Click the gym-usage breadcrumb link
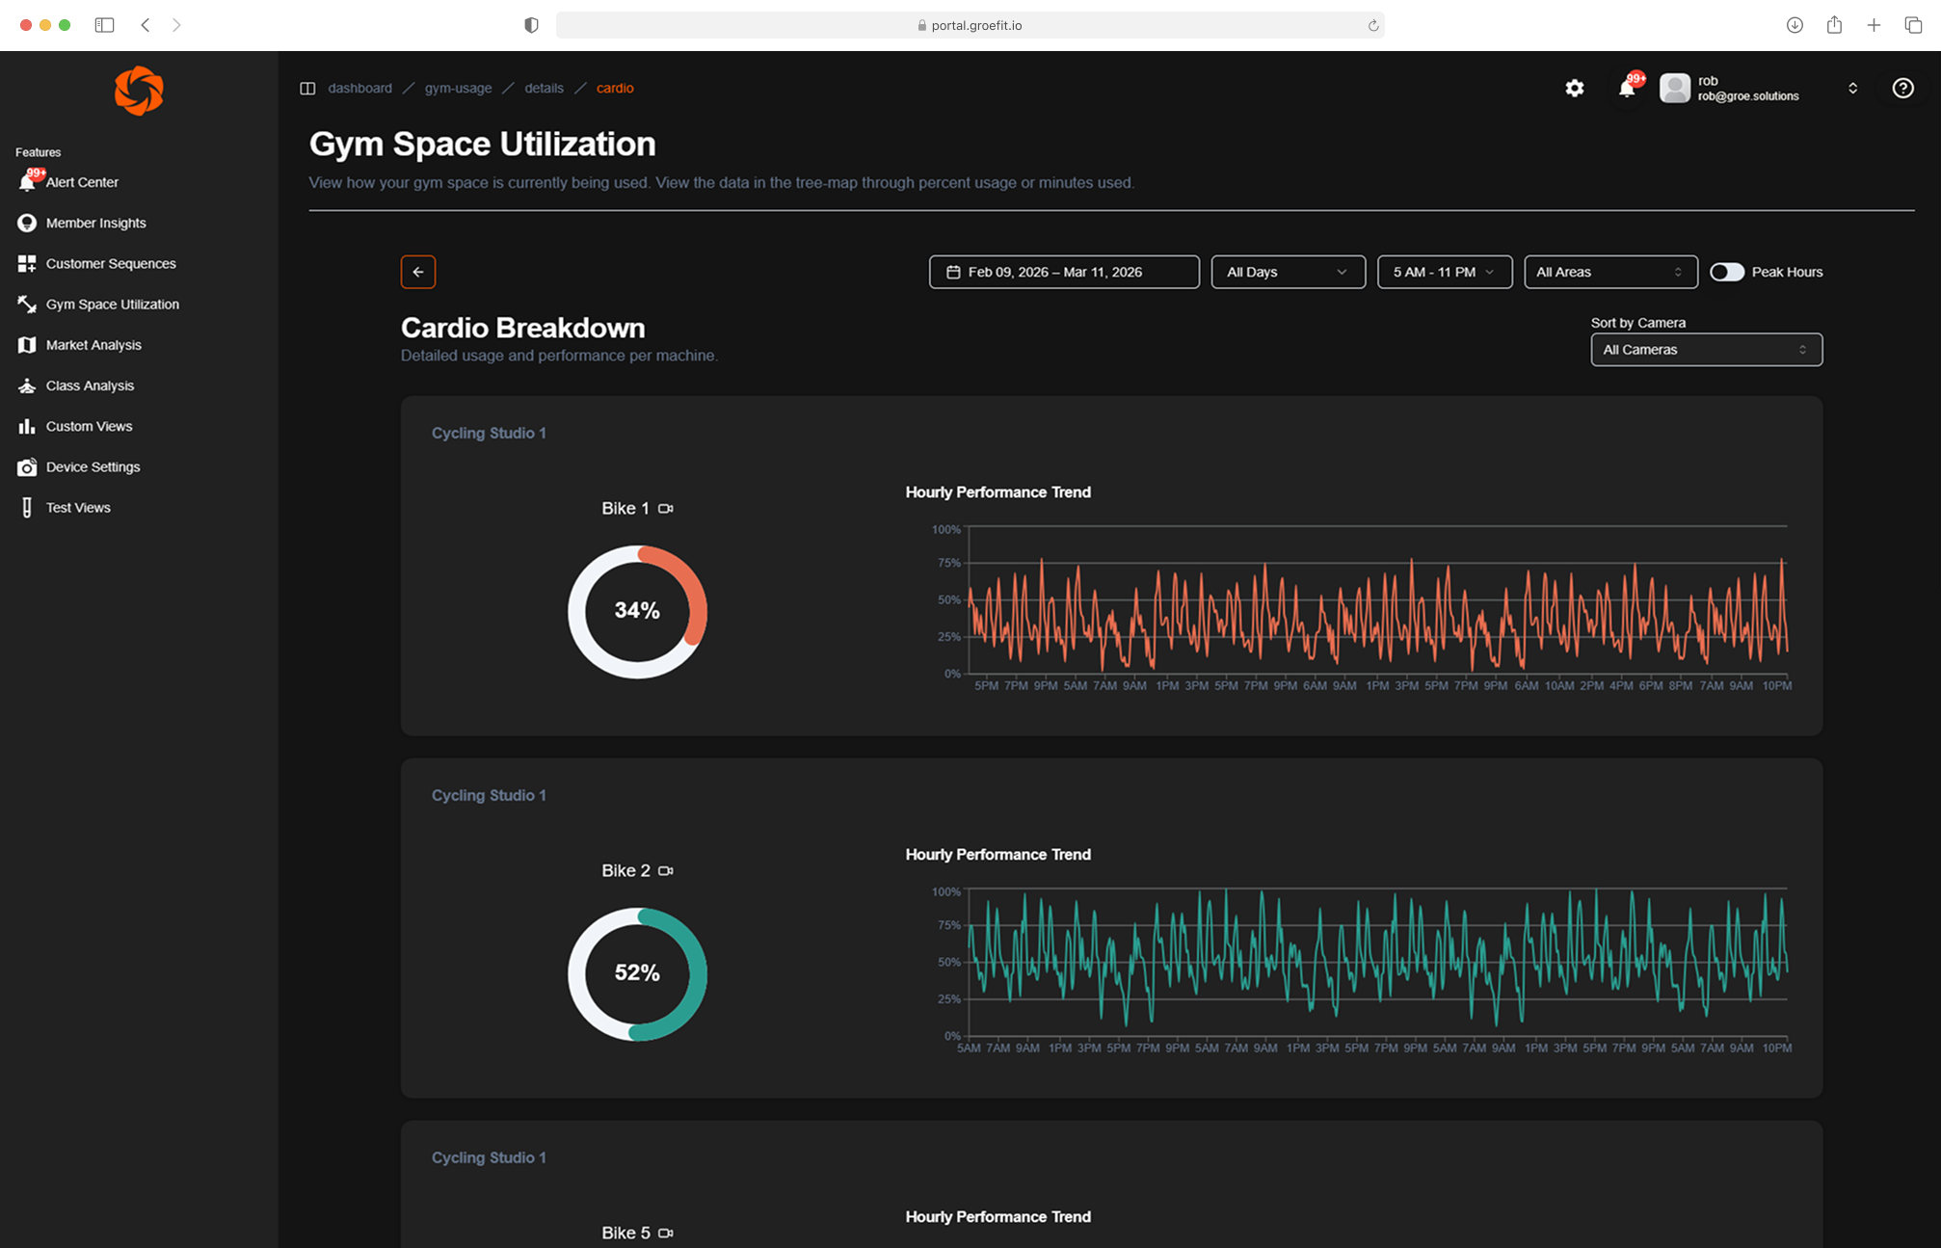The width and height of the screenshot is (1941, 1248). pyautogui.click(x=458, y=88)
